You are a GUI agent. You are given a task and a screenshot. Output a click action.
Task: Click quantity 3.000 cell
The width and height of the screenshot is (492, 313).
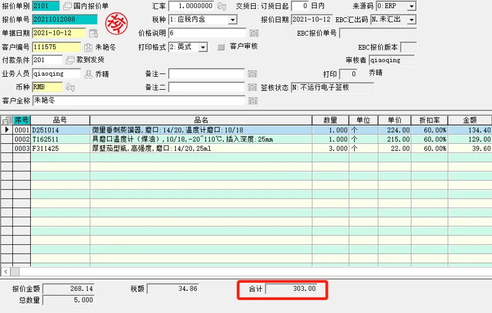pos(330,148)
